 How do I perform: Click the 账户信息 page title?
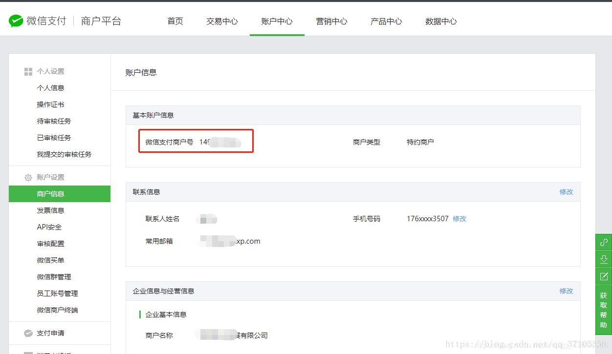tap(141, 72)
